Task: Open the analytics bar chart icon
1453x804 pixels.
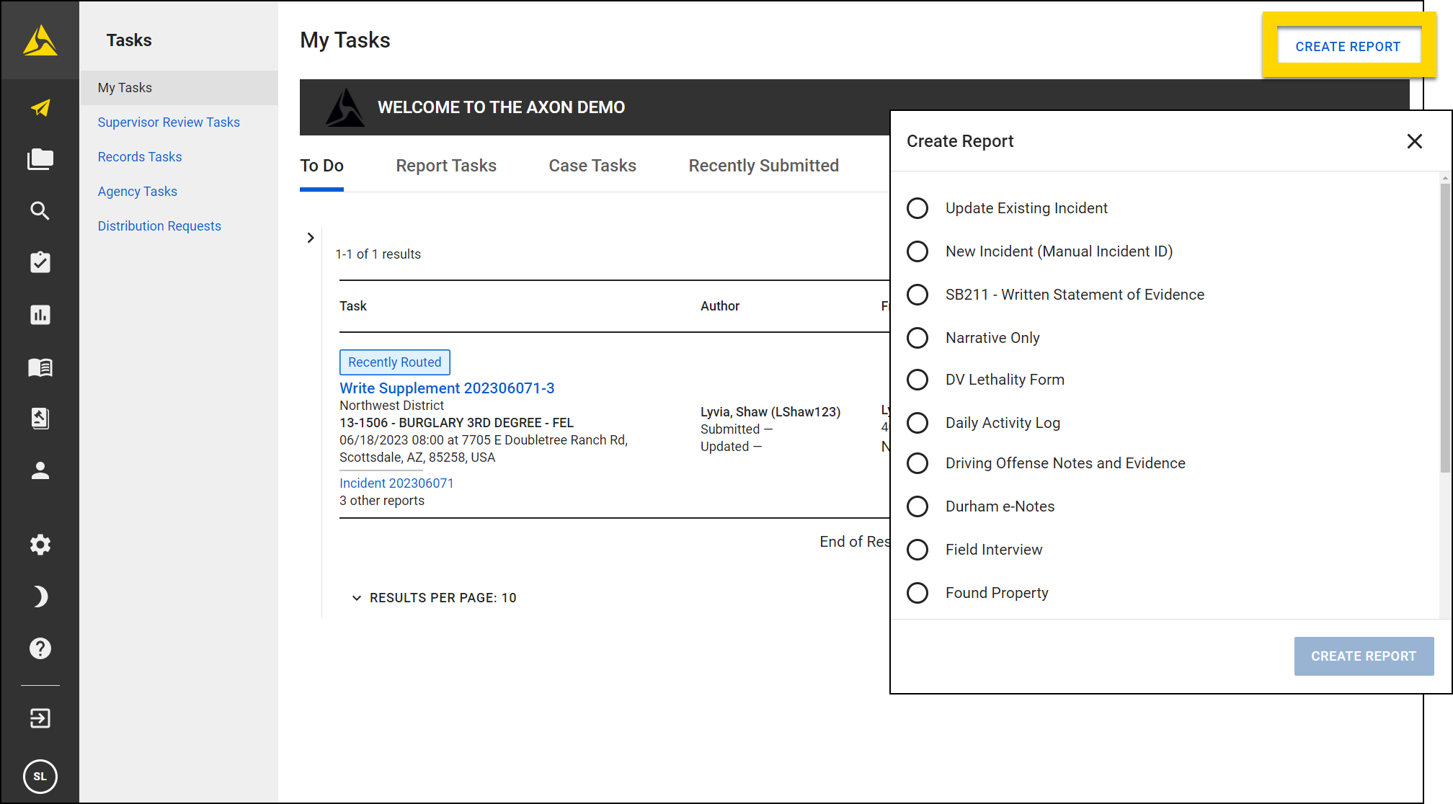Action: 40,315
